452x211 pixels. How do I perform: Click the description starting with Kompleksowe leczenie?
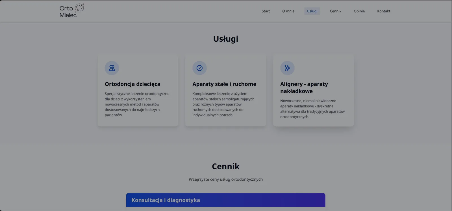[223, 104]
